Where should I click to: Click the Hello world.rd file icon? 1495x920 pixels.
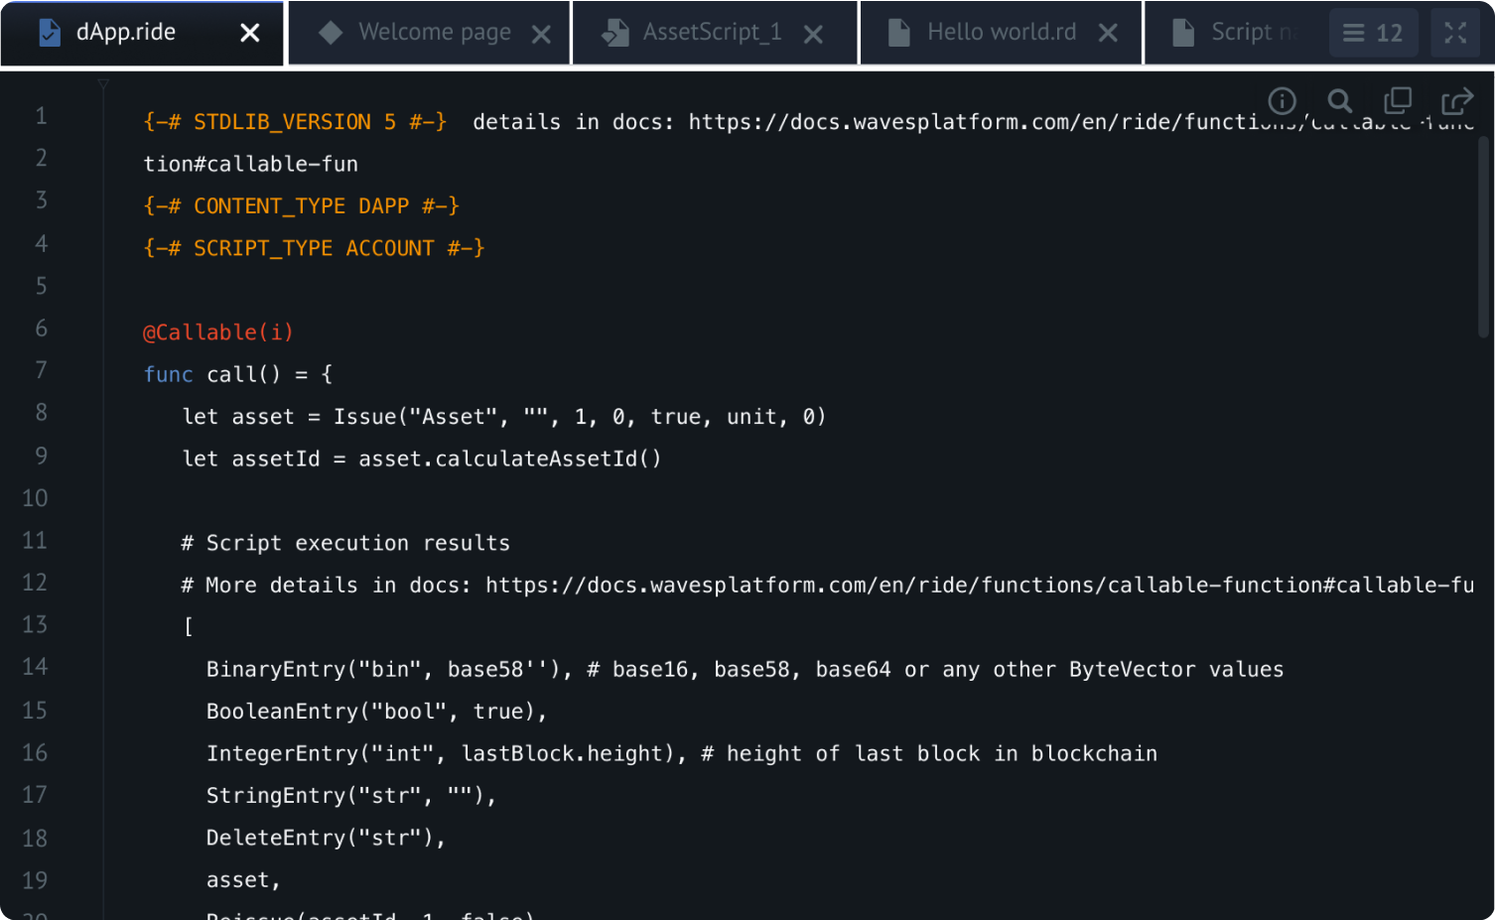point(898,33)
